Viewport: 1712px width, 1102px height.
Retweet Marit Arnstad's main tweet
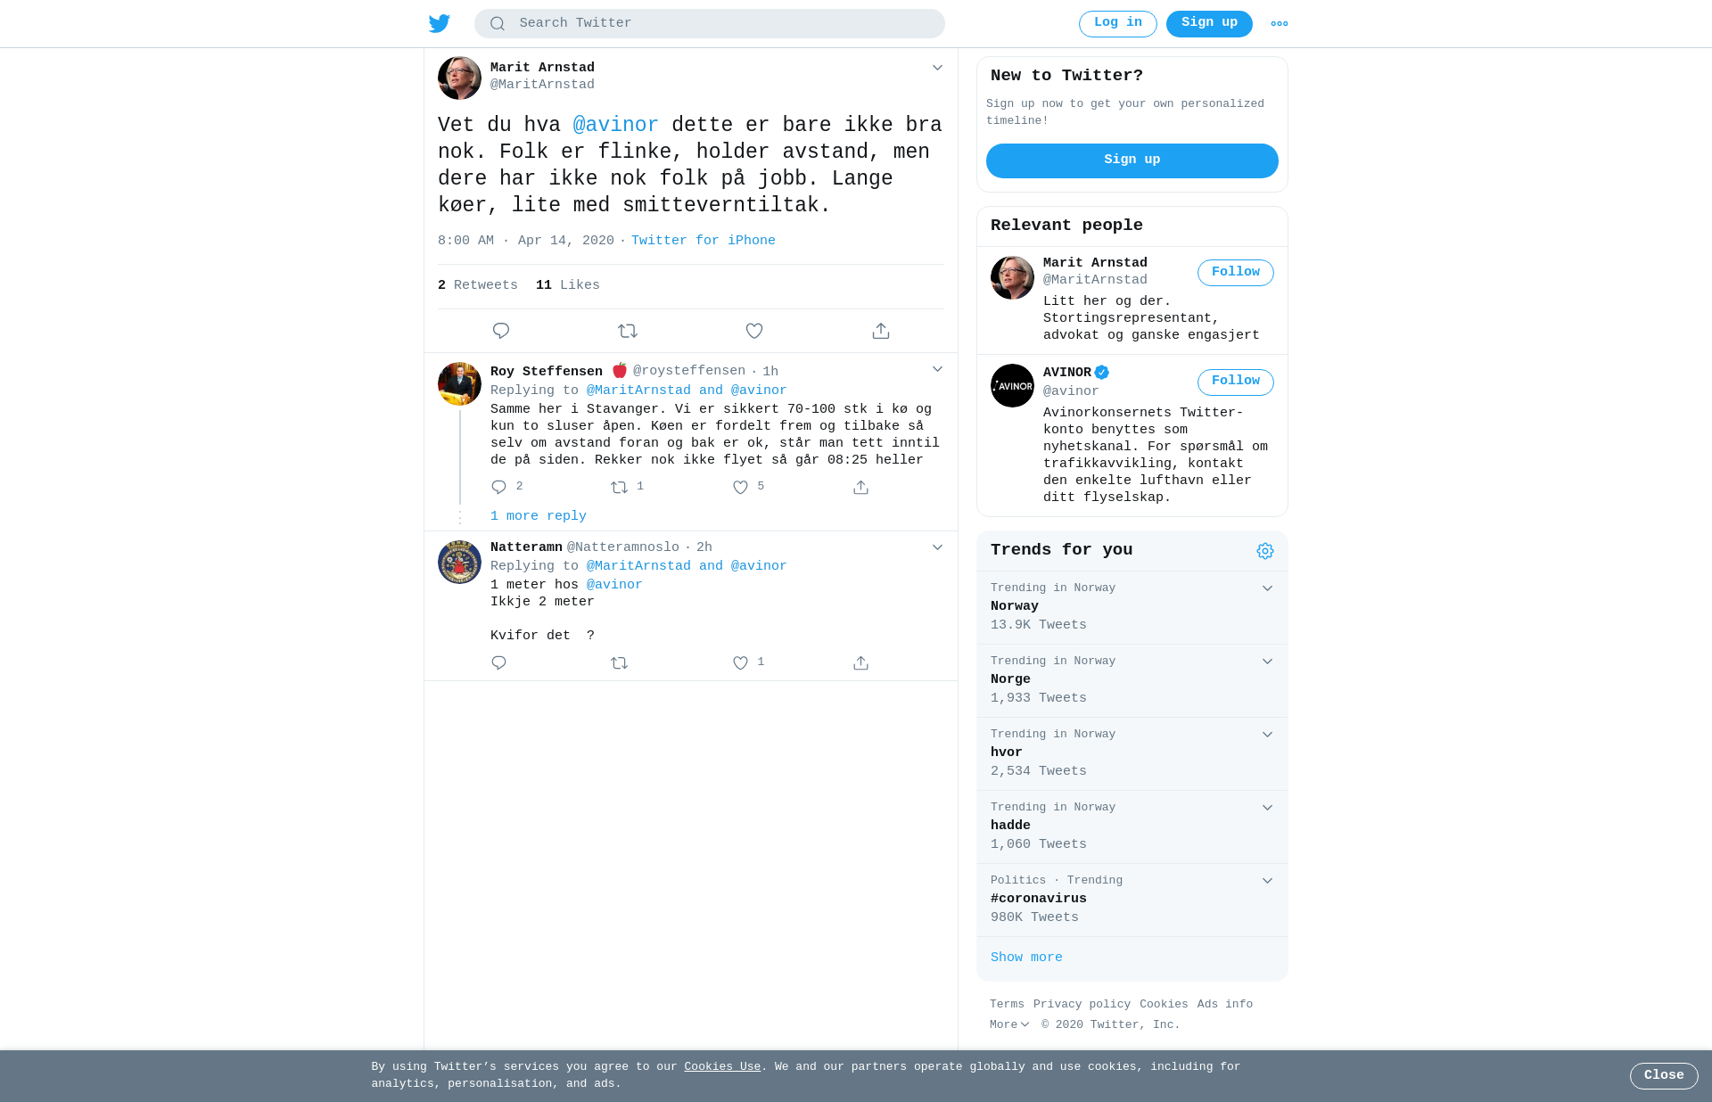[x=628, y=331]
